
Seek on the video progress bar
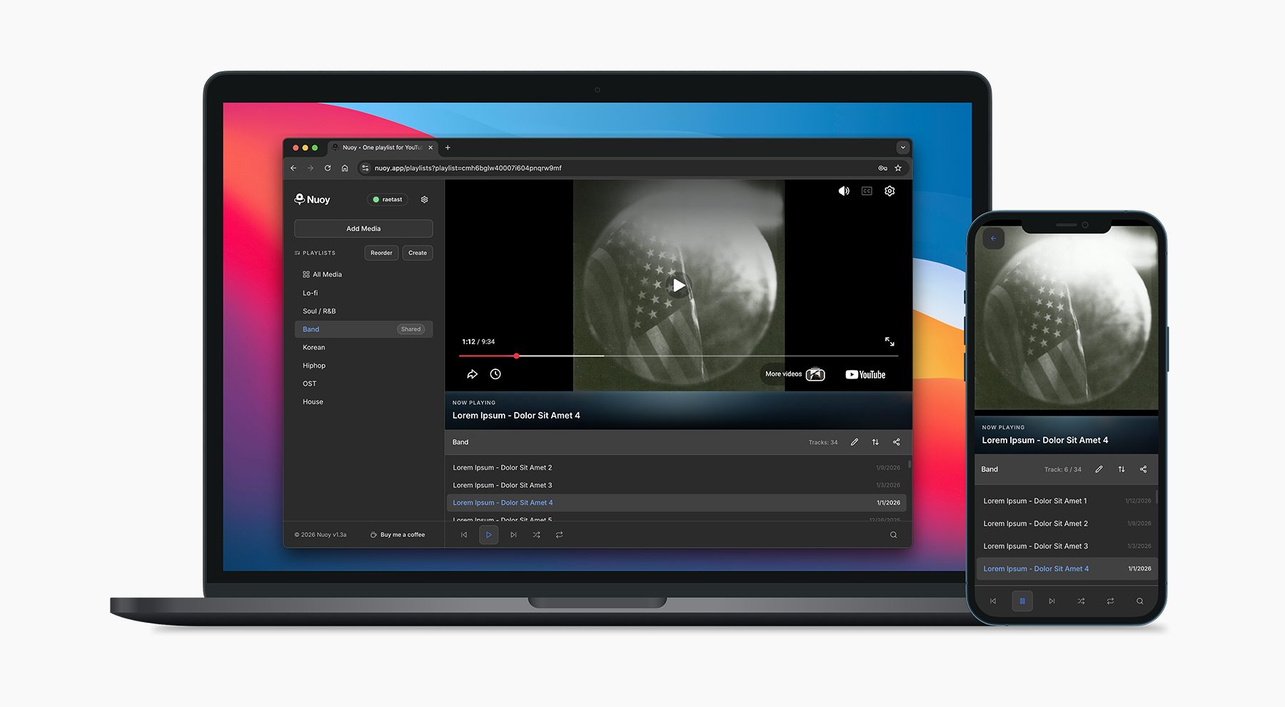pos(678,356)
